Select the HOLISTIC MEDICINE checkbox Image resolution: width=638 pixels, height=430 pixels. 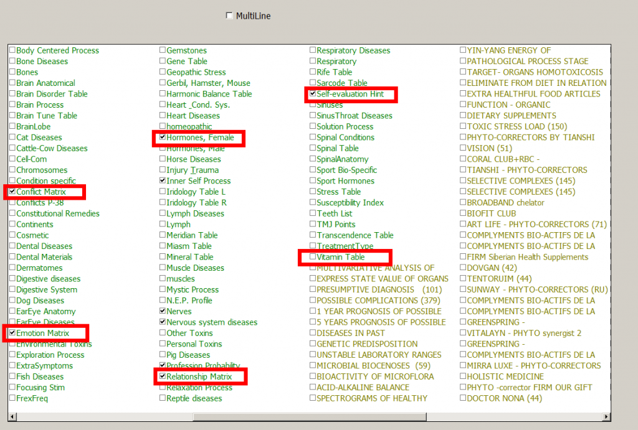(x=463, y=376)
